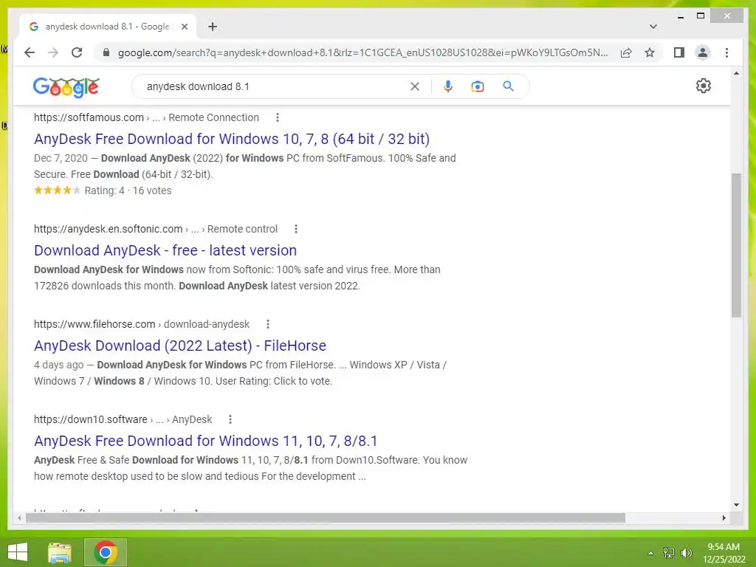Go to Google home via logo
Viewport: 756px width, 567px height.
click(66, 87)
